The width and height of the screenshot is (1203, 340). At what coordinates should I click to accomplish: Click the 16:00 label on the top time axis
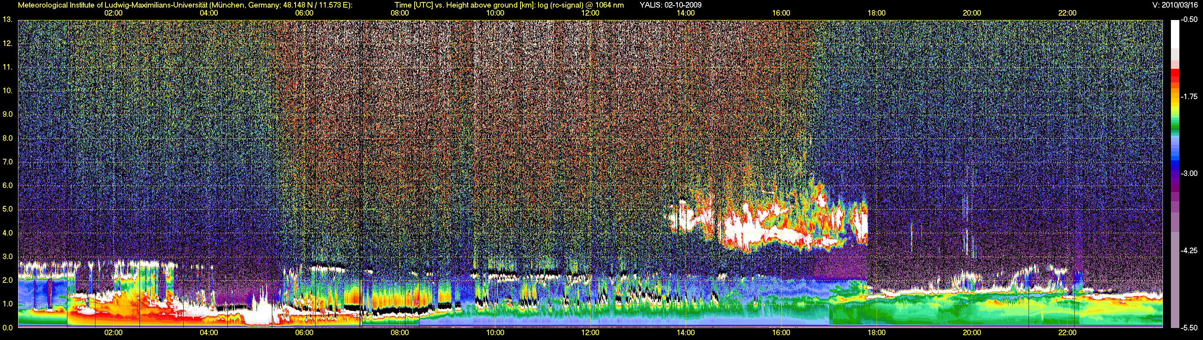[x=781, y=13]
